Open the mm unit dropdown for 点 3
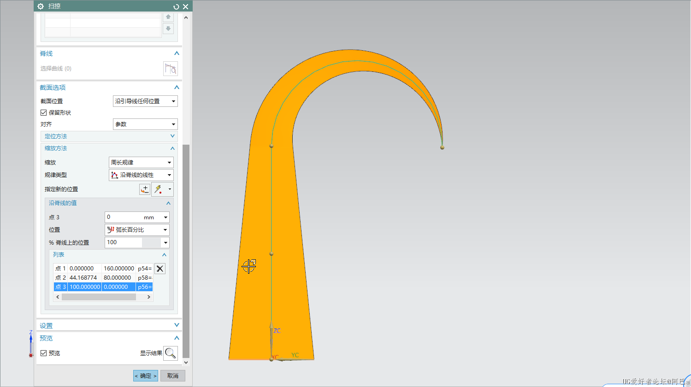 [165, 217]
